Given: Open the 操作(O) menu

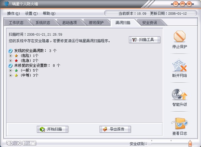Looking at the screenshot, I should tap(14, 13).
